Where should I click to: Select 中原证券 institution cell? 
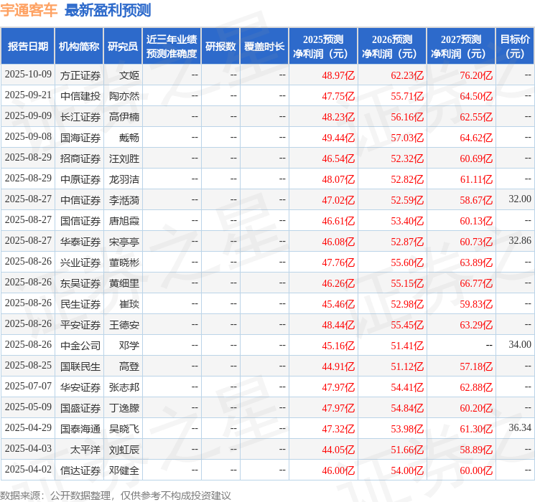(80, 179)
